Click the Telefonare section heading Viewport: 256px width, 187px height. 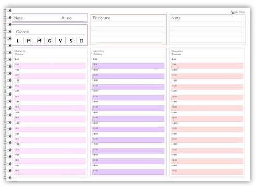[101, 18]
